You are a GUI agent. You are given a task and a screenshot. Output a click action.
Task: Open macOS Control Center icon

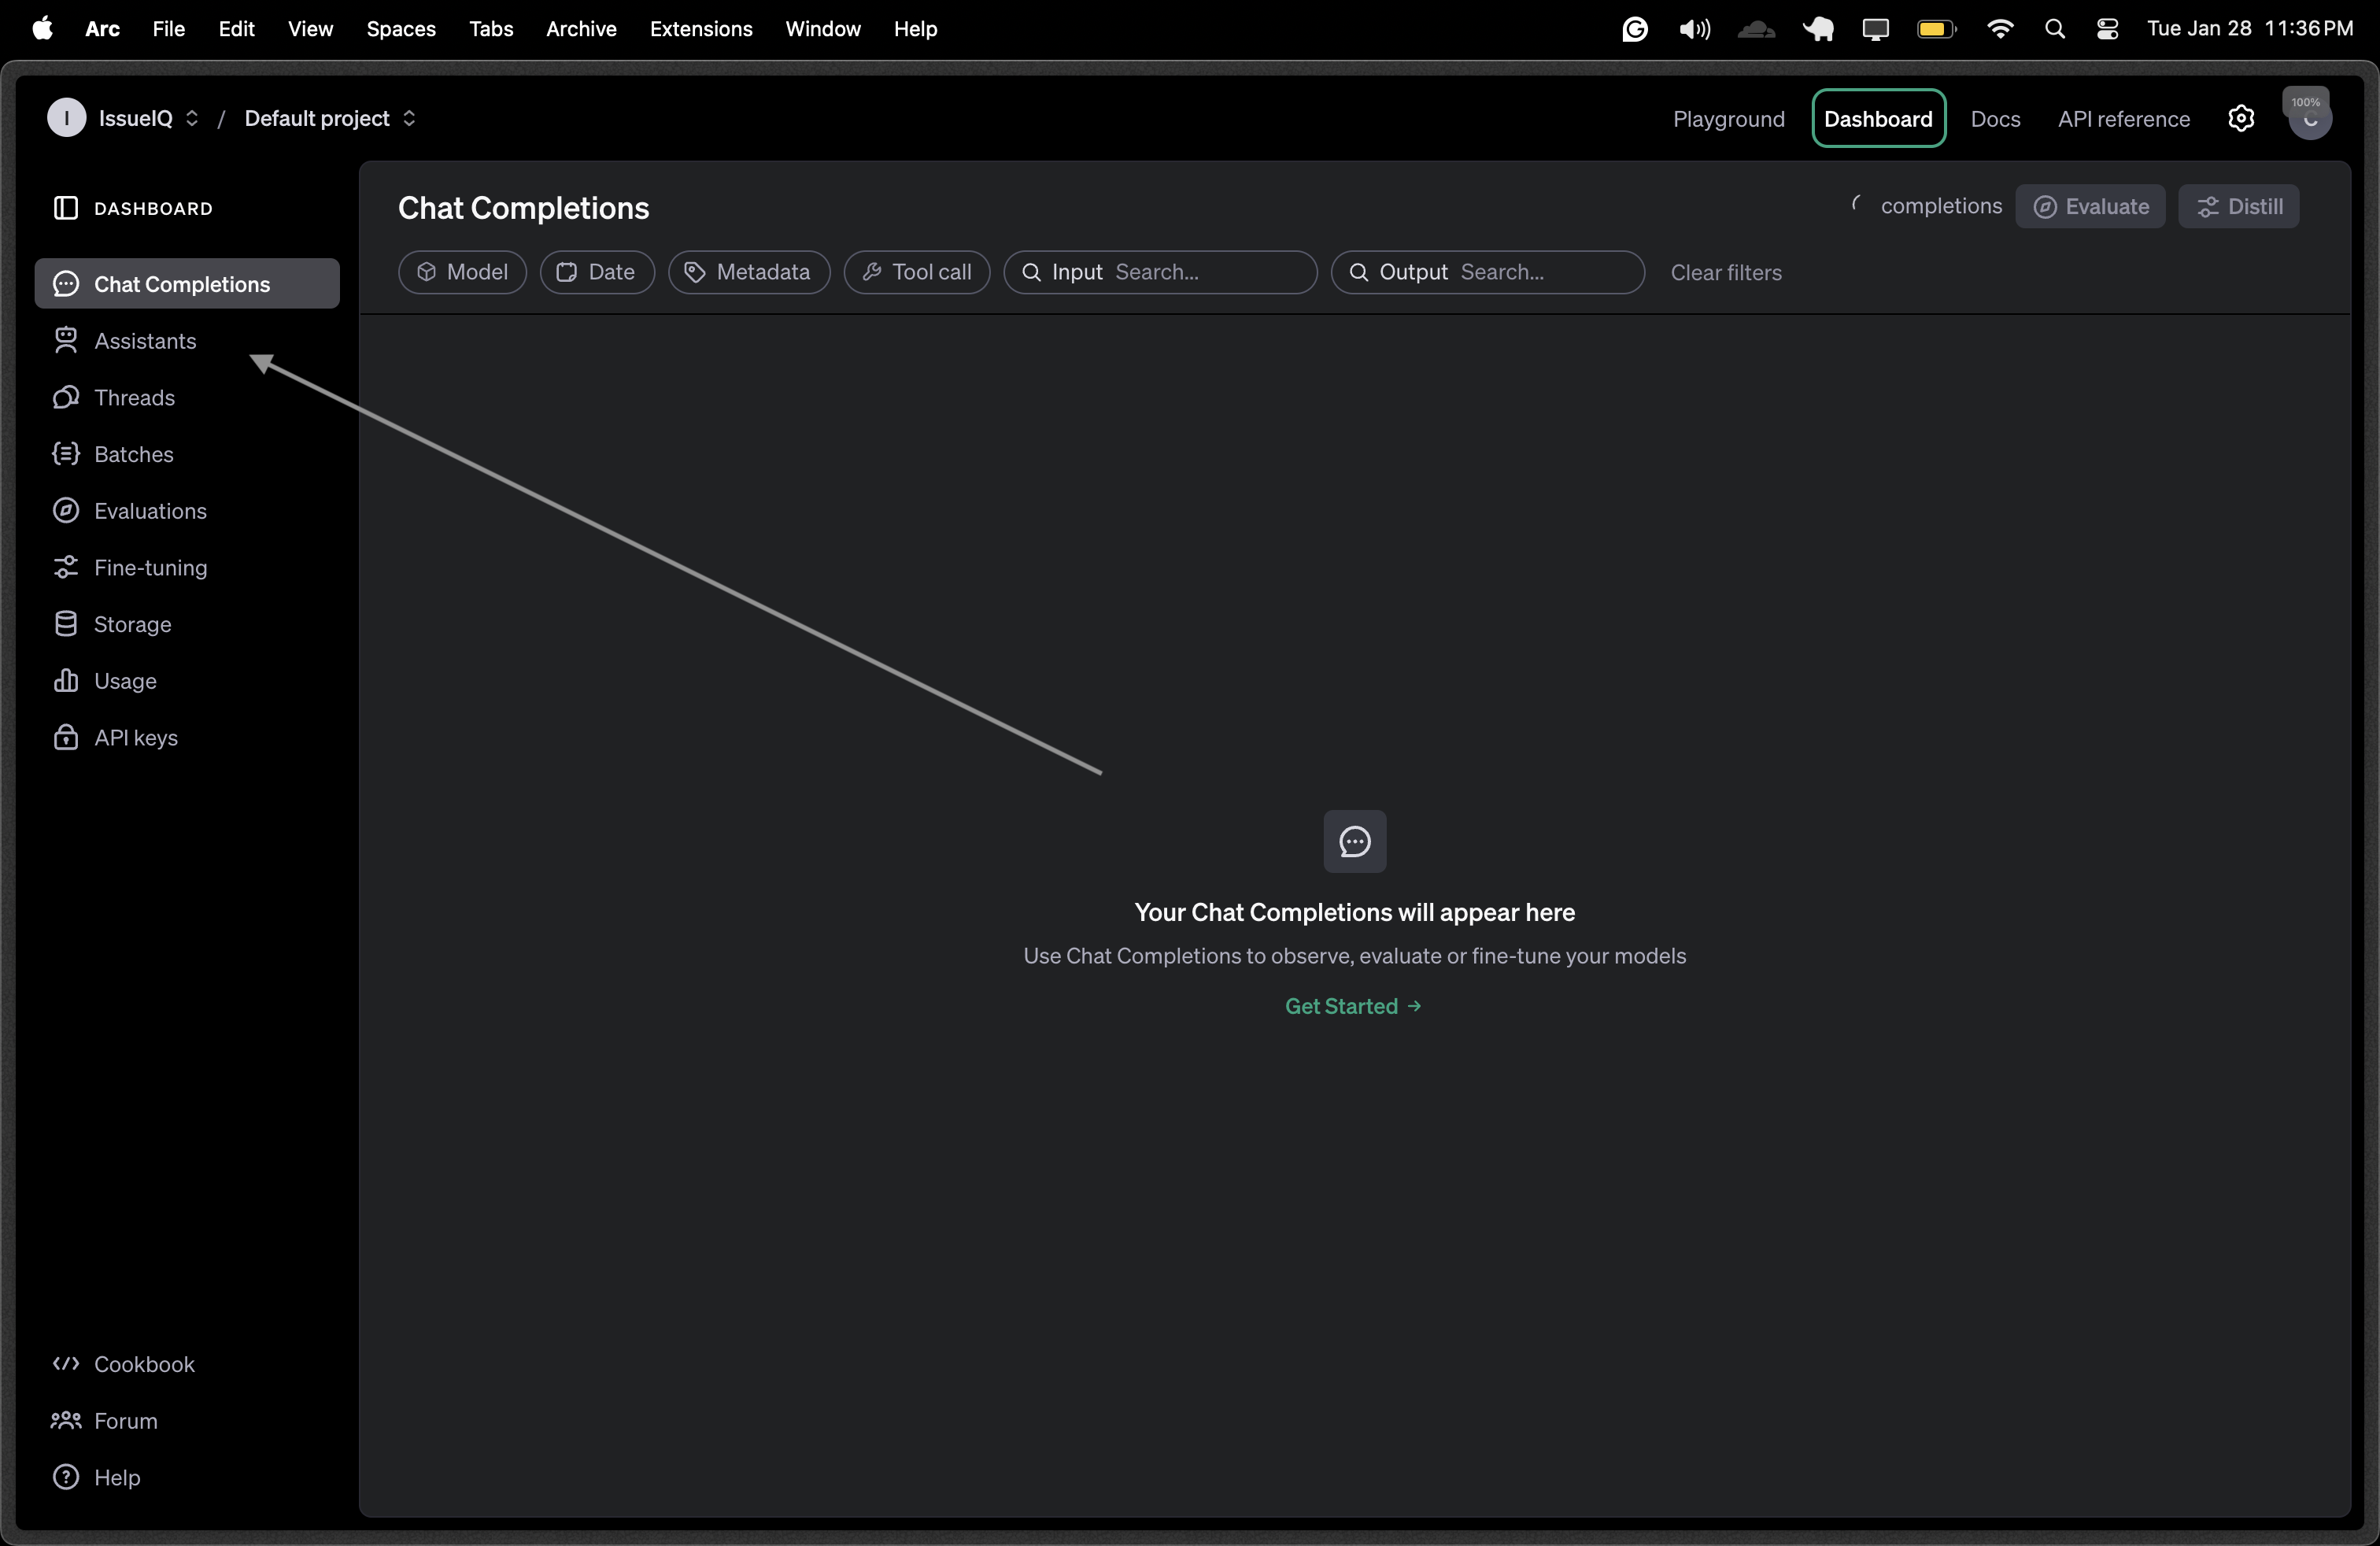click(2107, 29)
